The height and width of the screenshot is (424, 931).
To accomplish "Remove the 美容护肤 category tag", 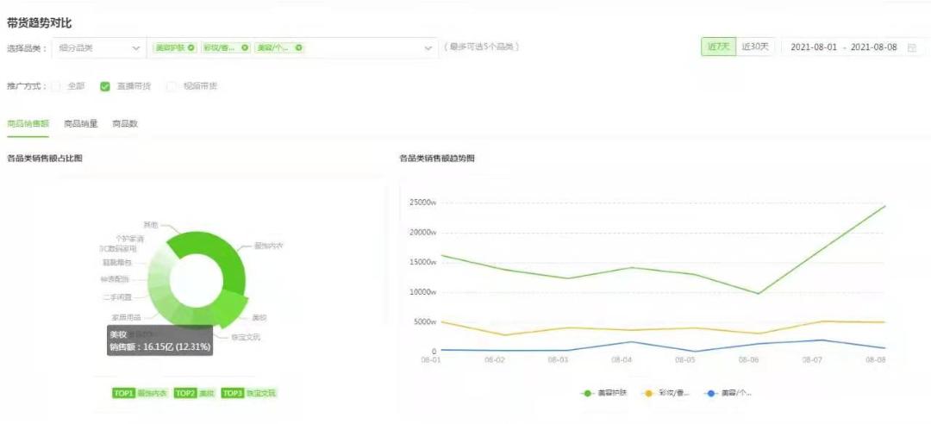I will pyautogui.click(x=191, y=47).
